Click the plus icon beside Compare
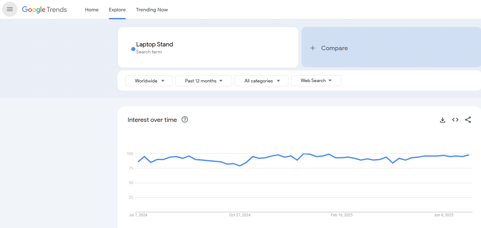The width and height of the screenshot is (481, 228). coord(313,48)
